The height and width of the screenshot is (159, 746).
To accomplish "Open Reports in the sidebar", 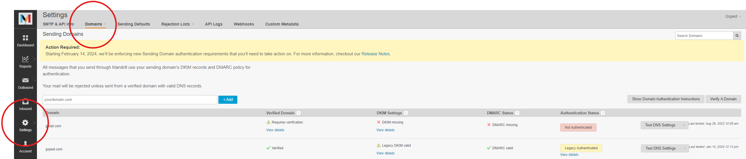I will click(25, 62).
